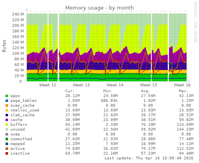Click inactive average value 57.23M
The width and height of the screenshot is (199, 163).
[148, 153]
